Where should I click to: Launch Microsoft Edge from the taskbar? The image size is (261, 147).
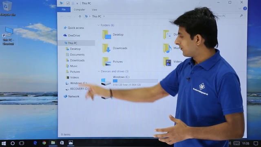(35, 143)
